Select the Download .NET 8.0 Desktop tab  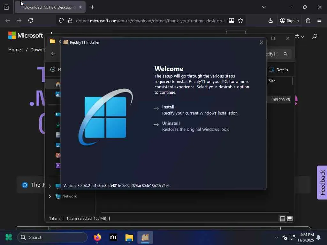50,7
